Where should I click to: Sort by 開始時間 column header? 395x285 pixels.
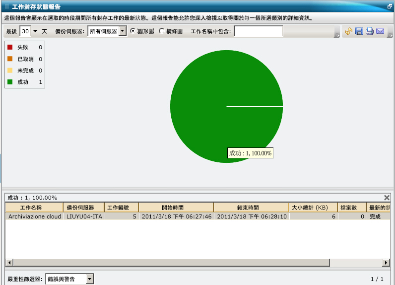click(x=176, y=208)
